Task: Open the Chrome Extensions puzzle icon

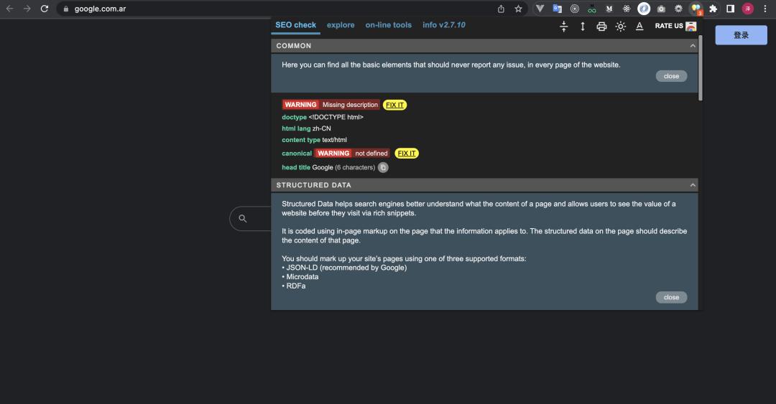Action: click(713, 9)
